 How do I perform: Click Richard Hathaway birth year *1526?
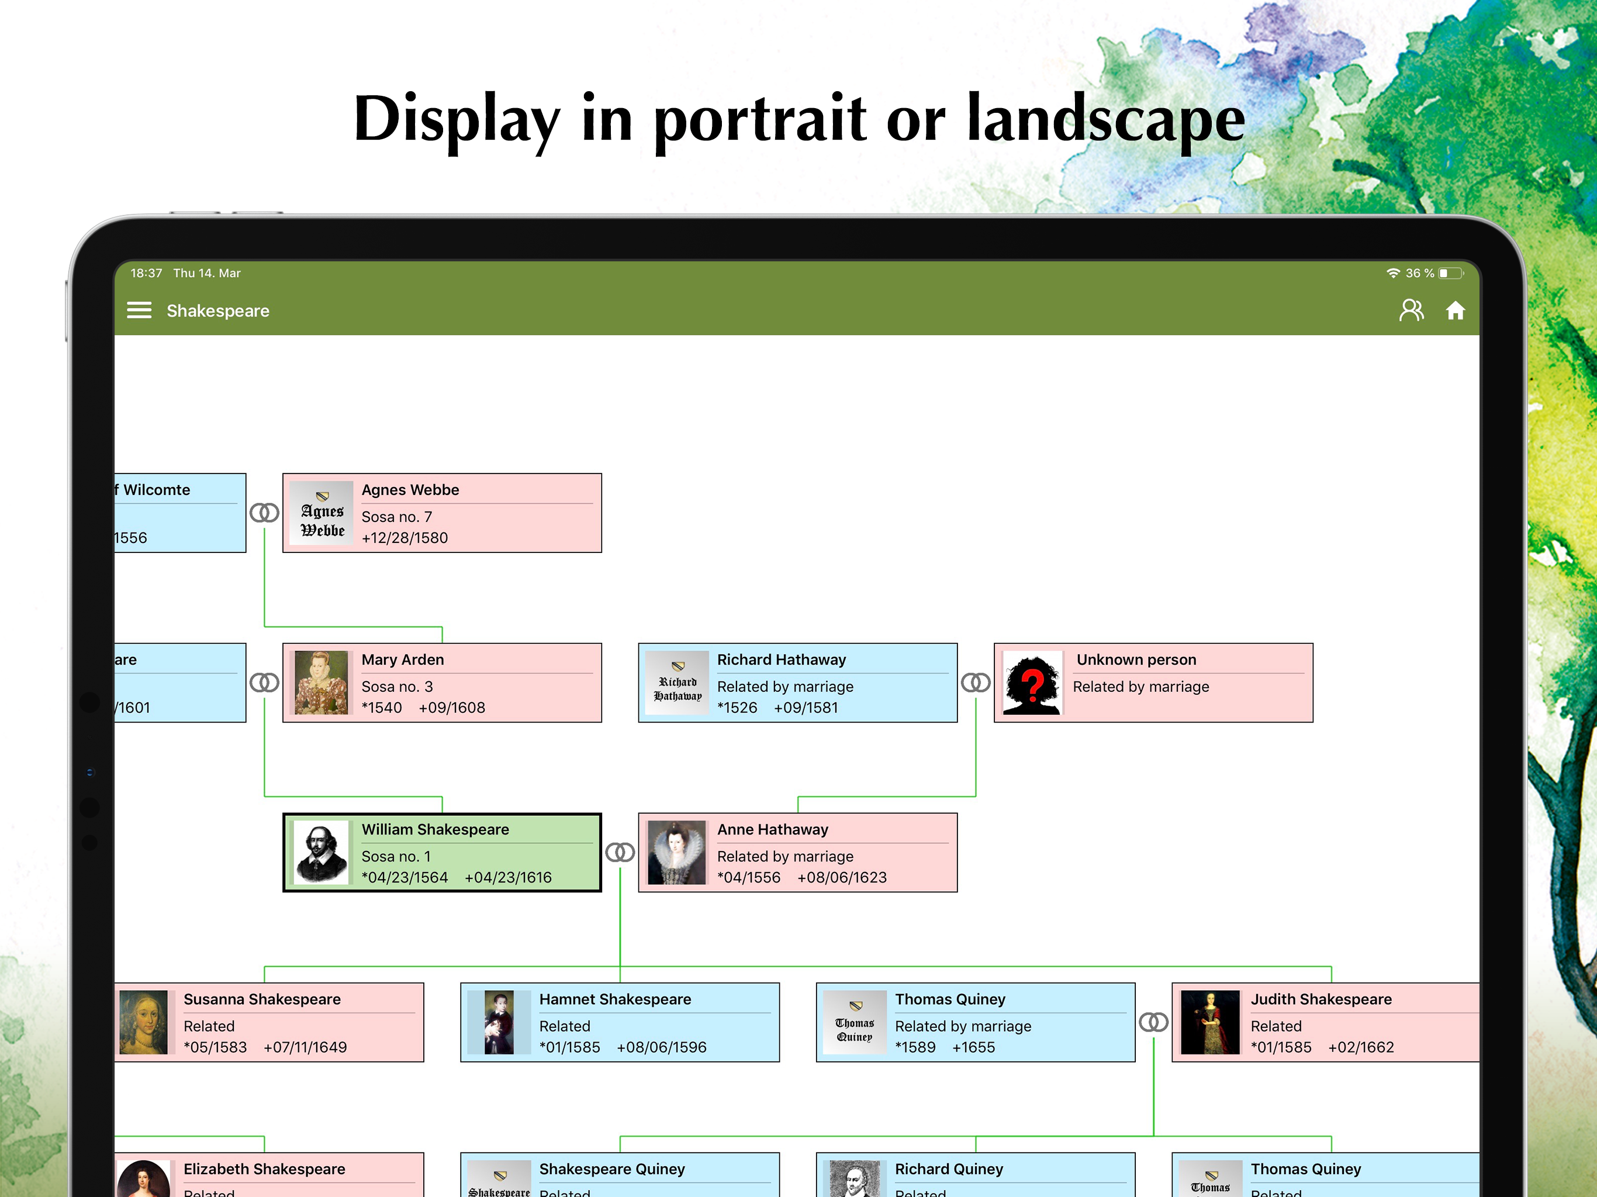pos(737,708)
